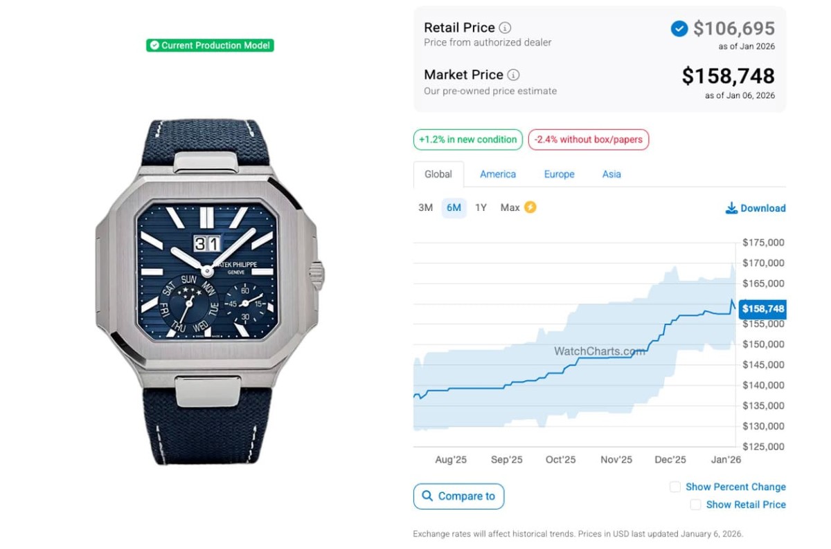Click the magnifier icon in Compare to

(427, 496)
